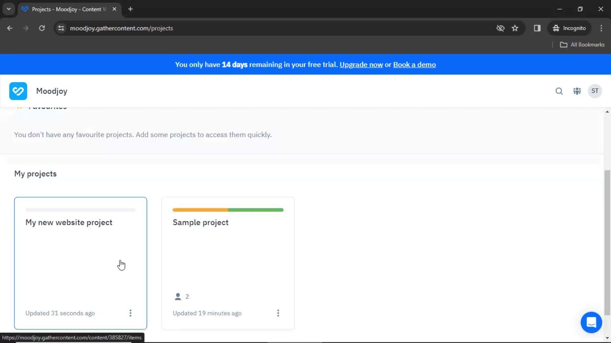The height and width of the screenshot is (343, 611).
Task: Click the tracking protection eye icon
Action: (500, 28)
